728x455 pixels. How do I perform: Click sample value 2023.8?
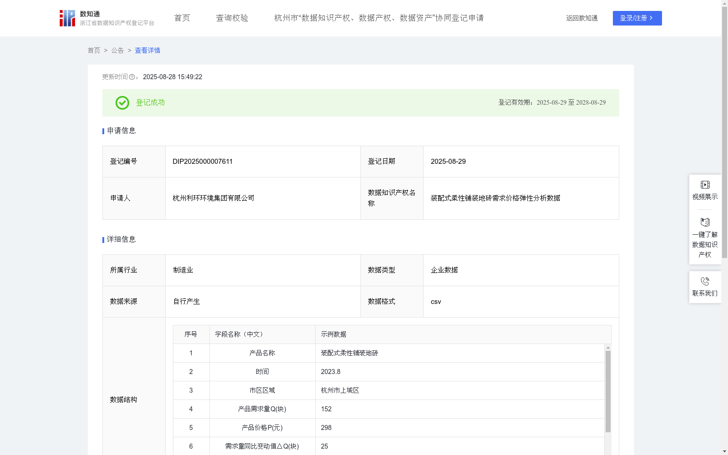pyautogui.click(x=331, y=372)
